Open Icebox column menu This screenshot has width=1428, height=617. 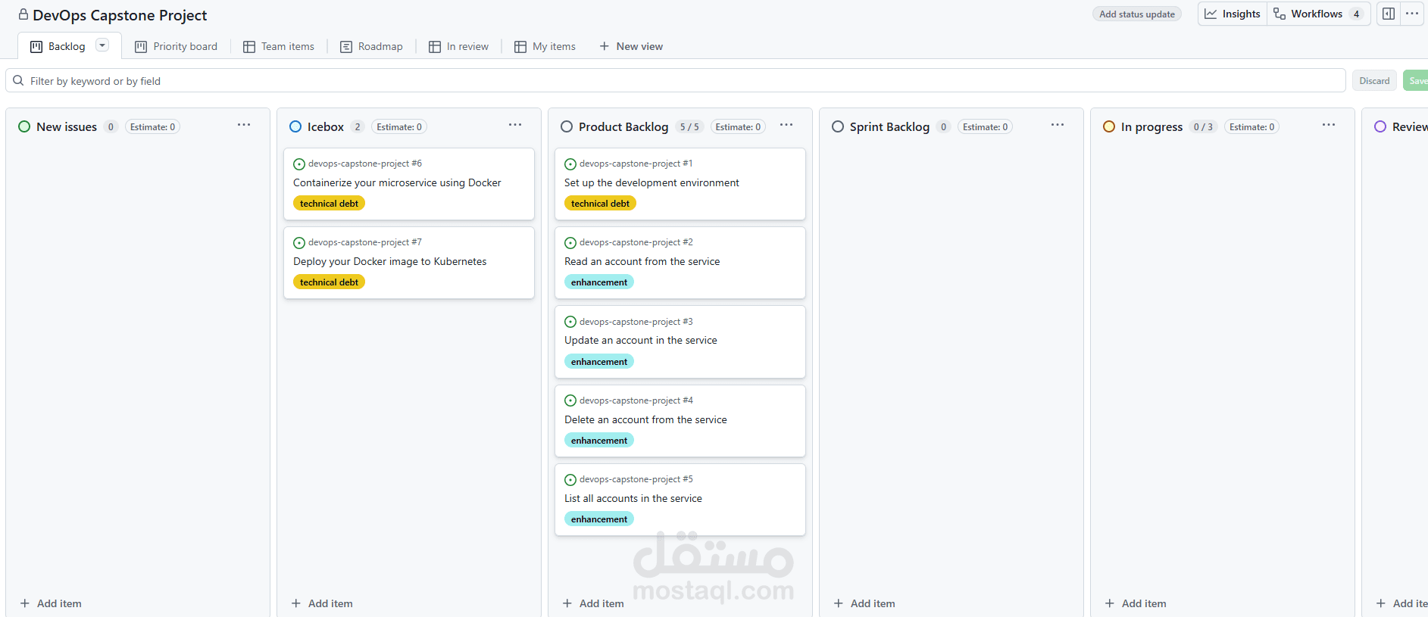tap(515, 125)
